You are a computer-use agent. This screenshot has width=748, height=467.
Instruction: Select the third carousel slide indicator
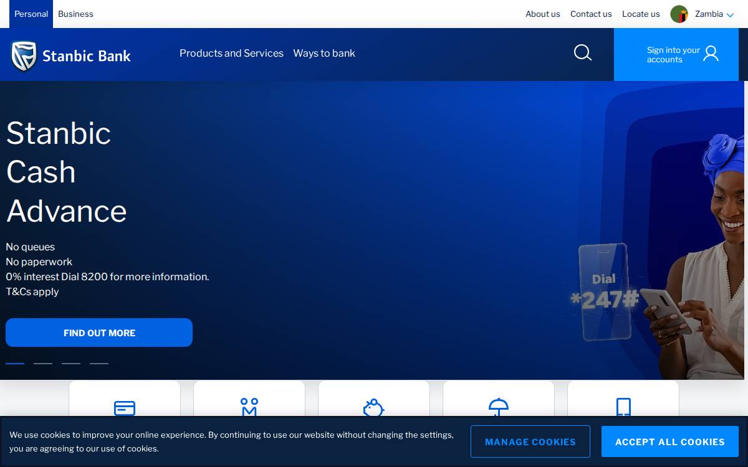click(x=71, y=363)
